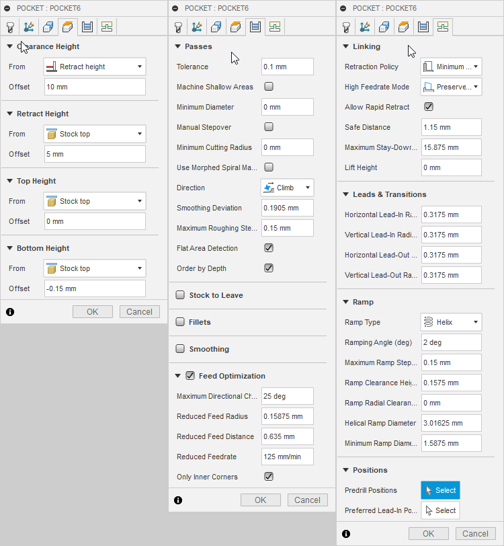Enable Stock to Leave checkbox
Screen dimensions: 504x546
pos(180,295)
